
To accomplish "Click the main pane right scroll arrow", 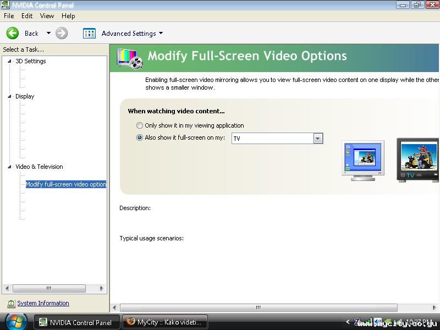I will pos(435,307).
